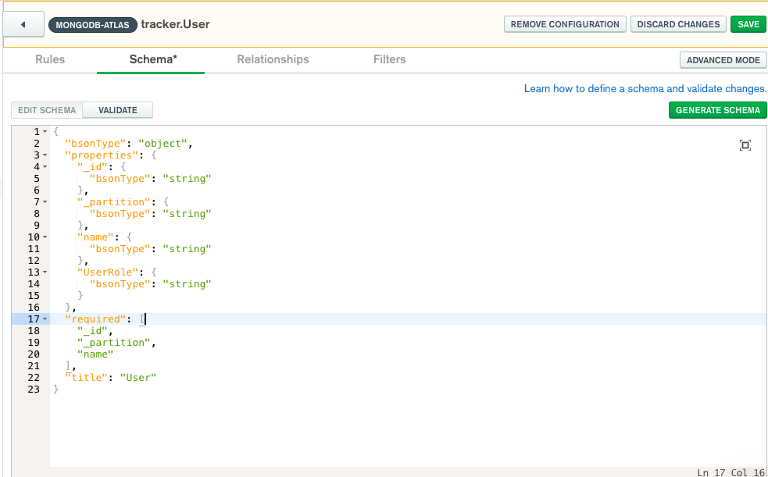Enable Advanced Mode

(x=723, y=60)
